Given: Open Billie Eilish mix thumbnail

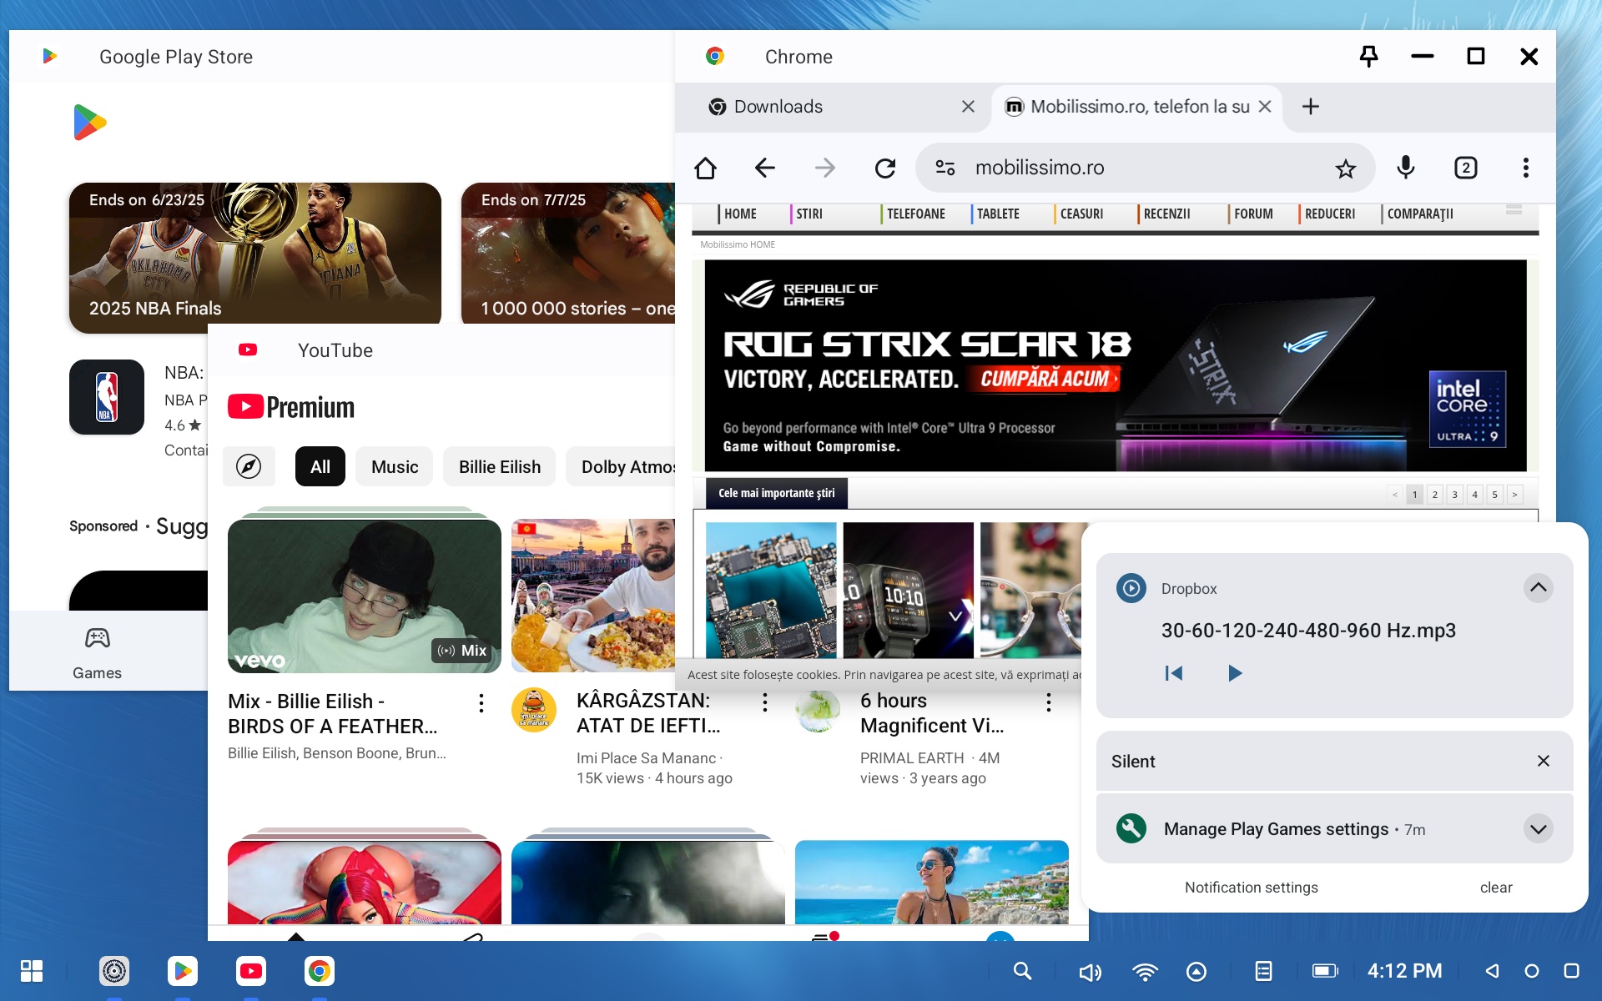Looking at the screenshot, I should tap(365, 596).
